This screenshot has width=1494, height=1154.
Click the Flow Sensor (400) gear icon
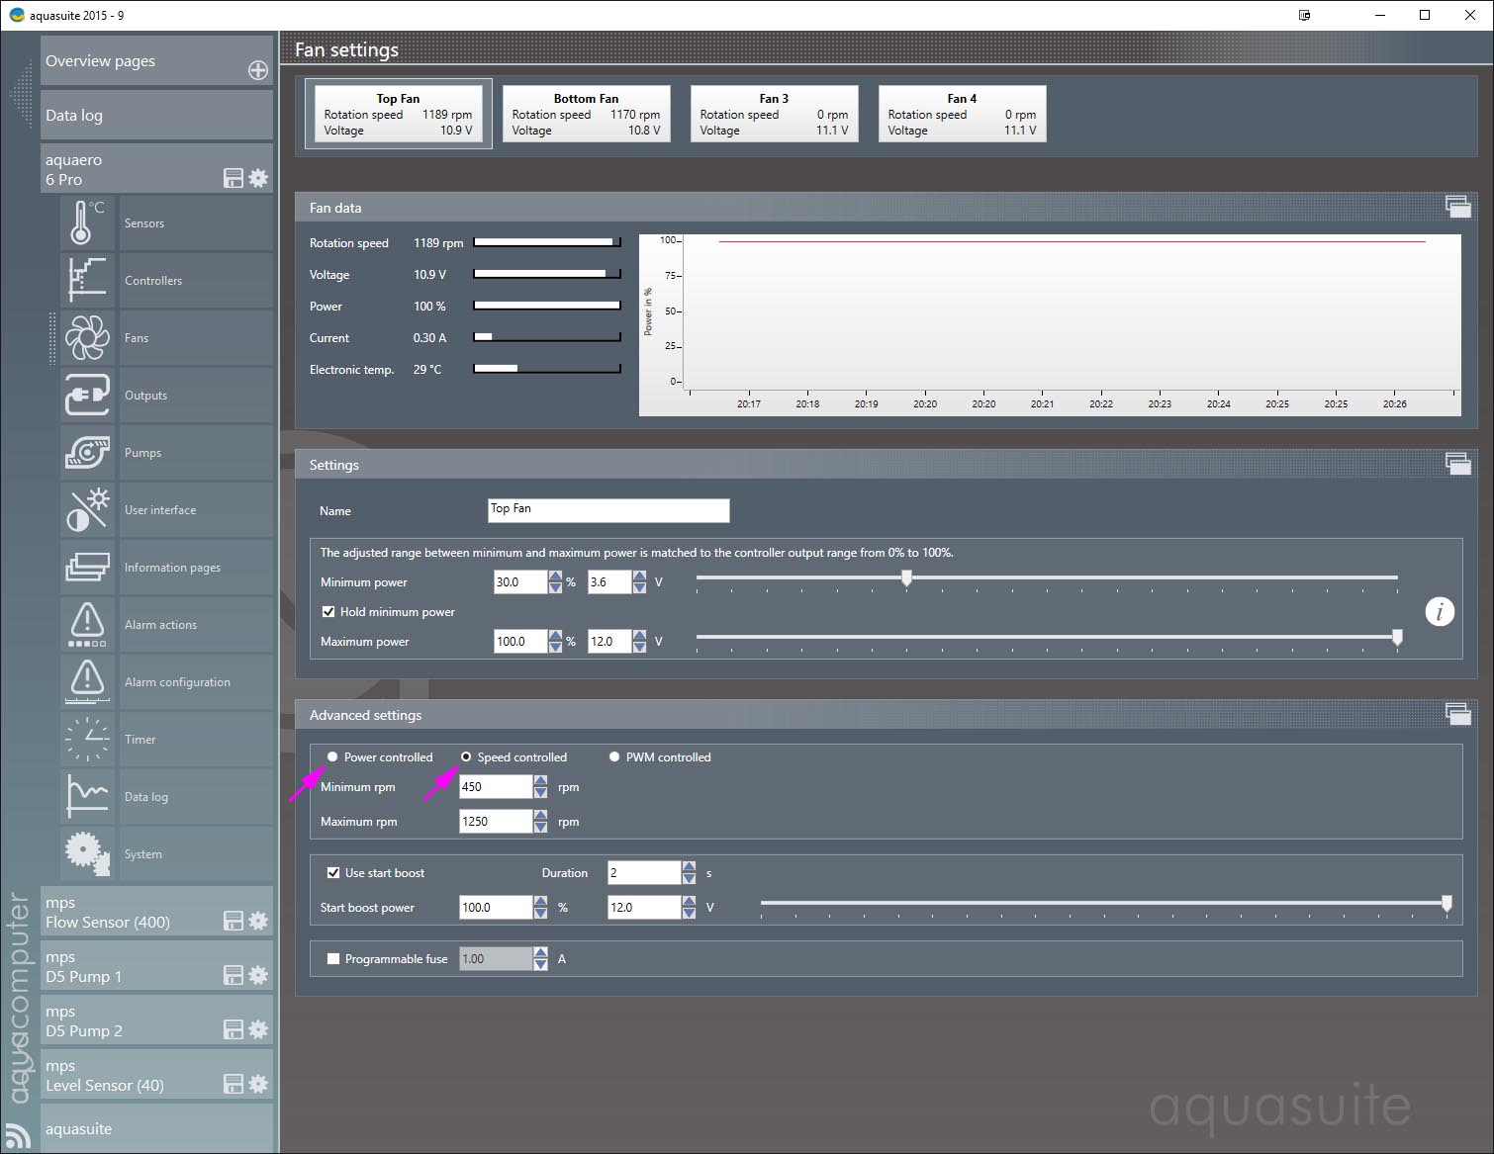[258, 921]
